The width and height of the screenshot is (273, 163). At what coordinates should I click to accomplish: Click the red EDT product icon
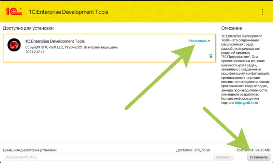coord(14,45)
